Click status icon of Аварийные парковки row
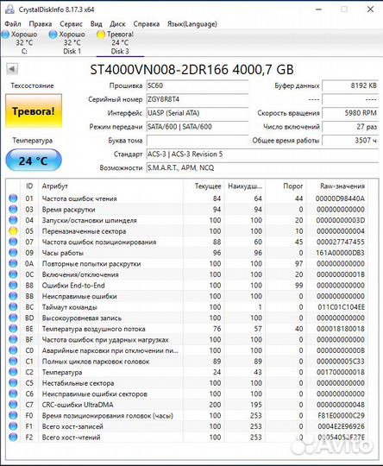This screenshot has width=383, height=466. (x=13, y=350)
